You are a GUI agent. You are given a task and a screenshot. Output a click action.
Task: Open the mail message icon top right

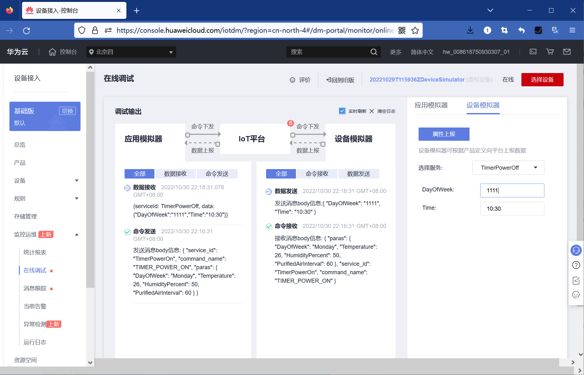567,52
